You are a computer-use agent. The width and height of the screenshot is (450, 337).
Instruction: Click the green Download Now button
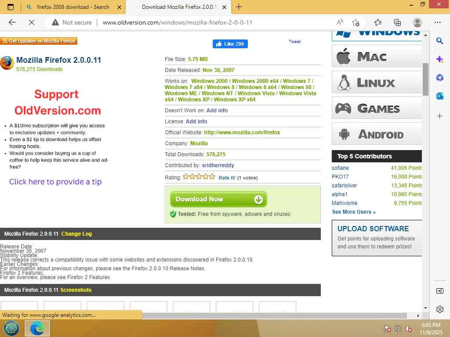point(218,199)
